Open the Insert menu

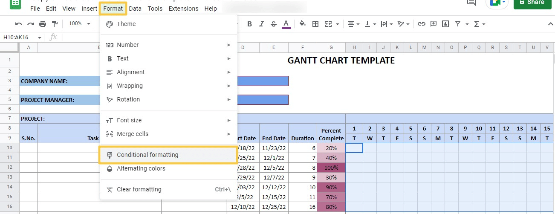pos(89,9)
